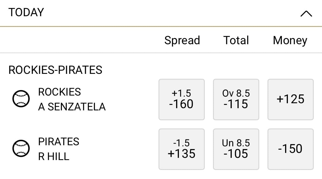The height and width of the screenshot is (179, 322).
Task: Open the ROCKIES-PIRATES matchup heading
Action: tap(55, 70)
